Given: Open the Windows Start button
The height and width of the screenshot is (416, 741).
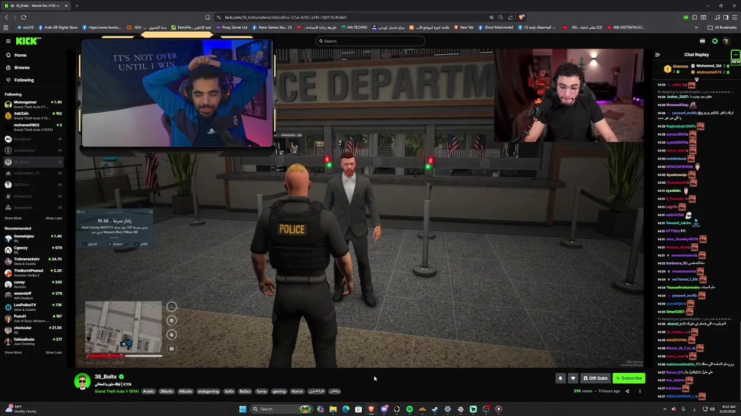Looking at the screenshot, I should click(x=243, y=409).
